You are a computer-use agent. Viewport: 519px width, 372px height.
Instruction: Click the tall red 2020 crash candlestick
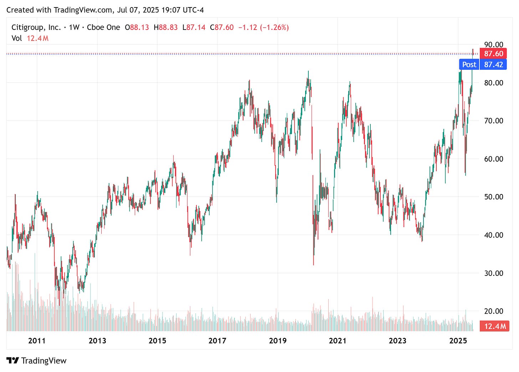[313, 221]
